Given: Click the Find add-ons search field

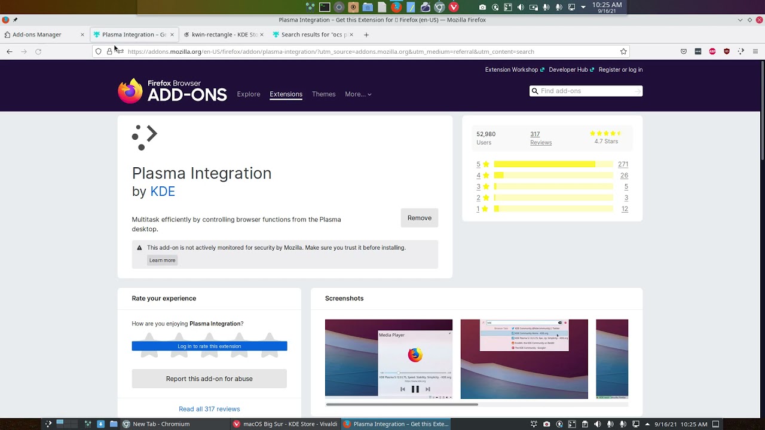Looking at the screenshot, I should pyautogui.click(x=586, y=91).
